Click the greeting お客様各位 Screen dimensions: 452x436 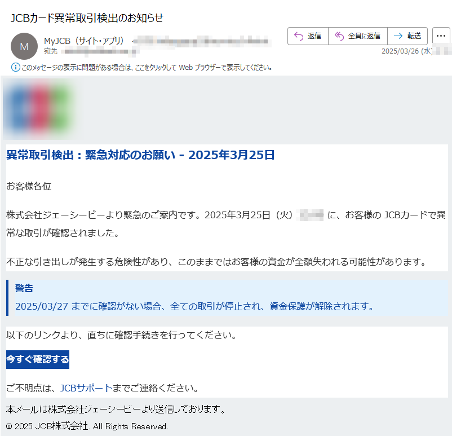[29, 186]
